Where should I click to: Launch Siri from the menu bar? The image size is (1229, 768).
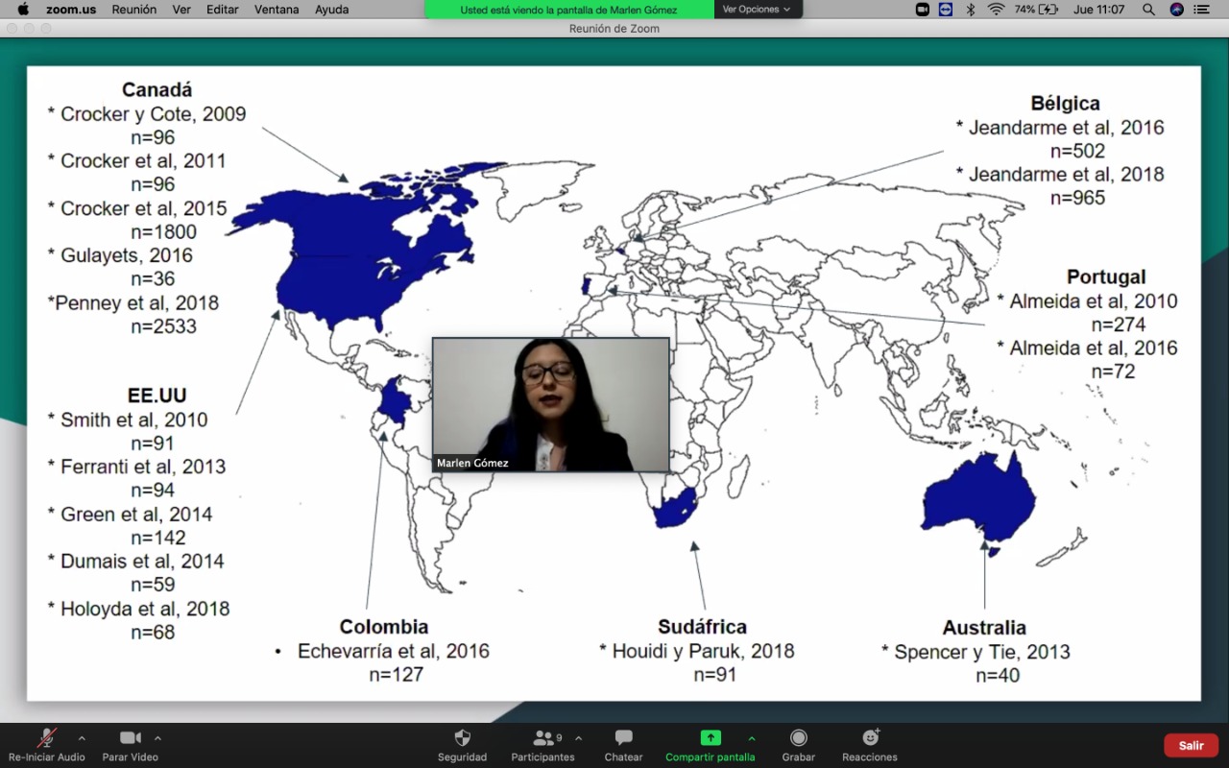click(x=1176, y=10)
